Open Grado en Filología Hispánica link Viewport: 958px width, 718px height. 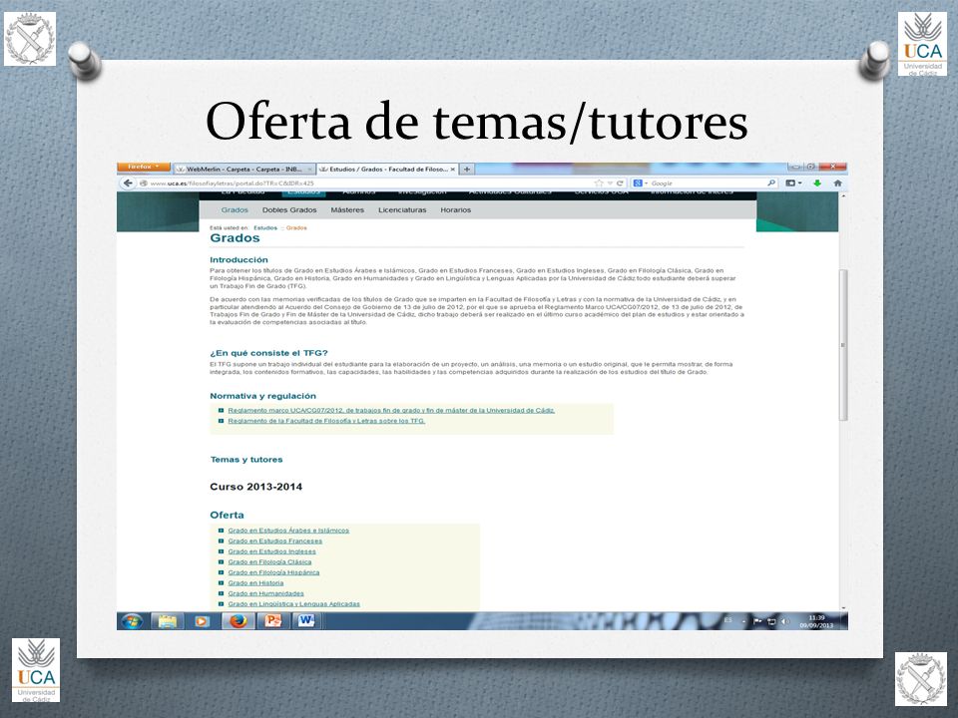[x=273, y=572]
